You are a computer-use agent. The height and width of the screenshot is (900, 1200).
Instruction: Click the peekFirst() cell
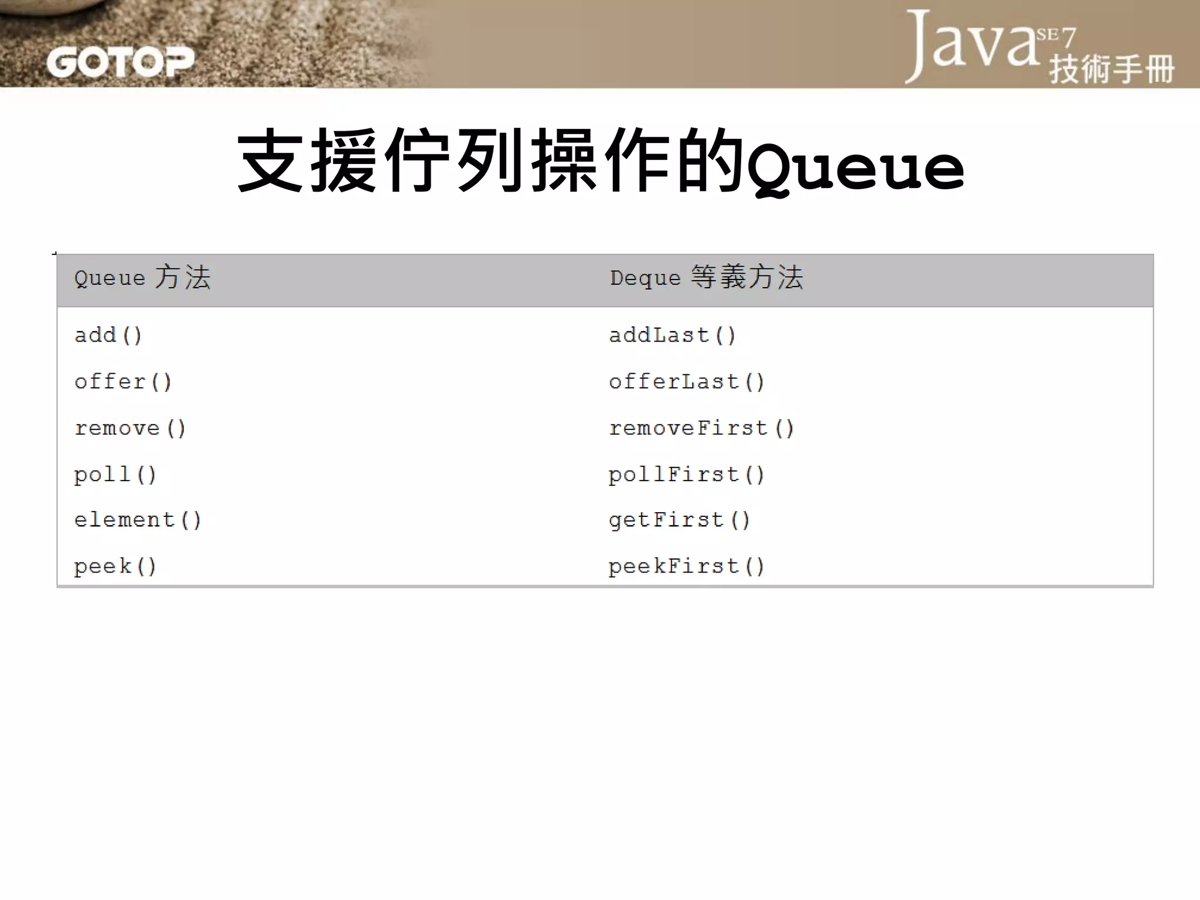click(687, 566)
